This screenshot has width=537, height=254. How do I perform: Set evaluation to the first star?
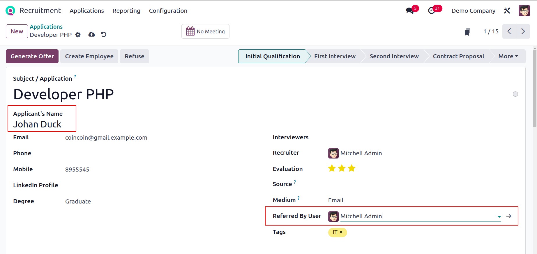(x=332, y=168)
